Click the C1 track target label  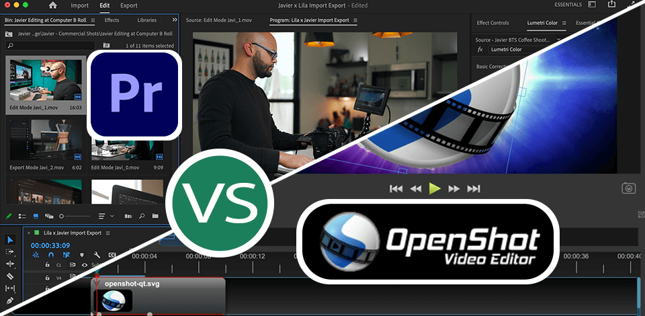pyautogui.click(x=59, y=265)
